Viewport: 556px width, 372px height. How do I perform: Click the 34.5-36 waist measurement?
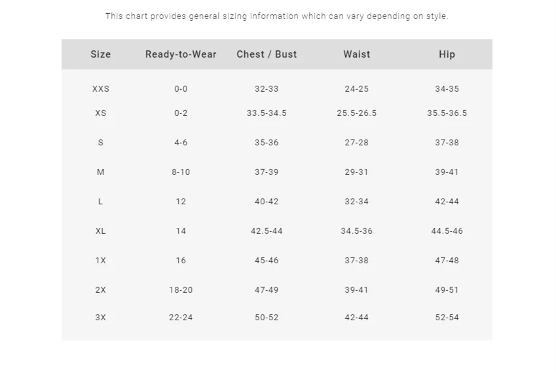[x=356, y=231]
